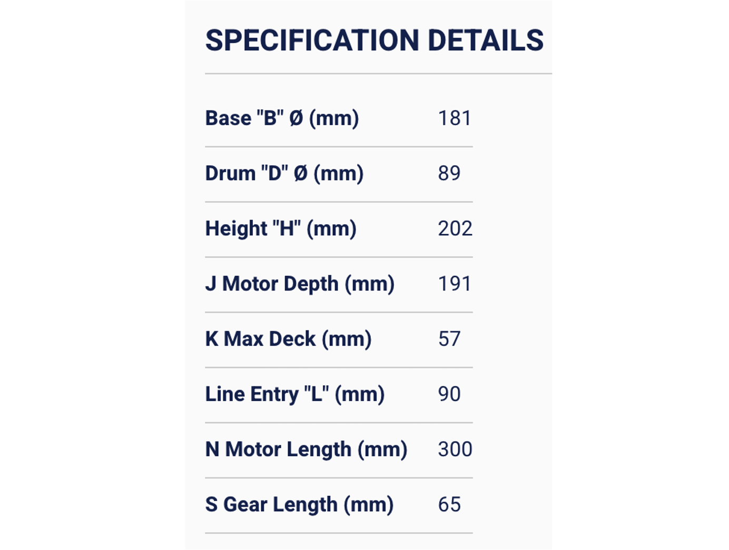Click the Height value 202
This screenshot has width=729, height=550.
point(455,229)
